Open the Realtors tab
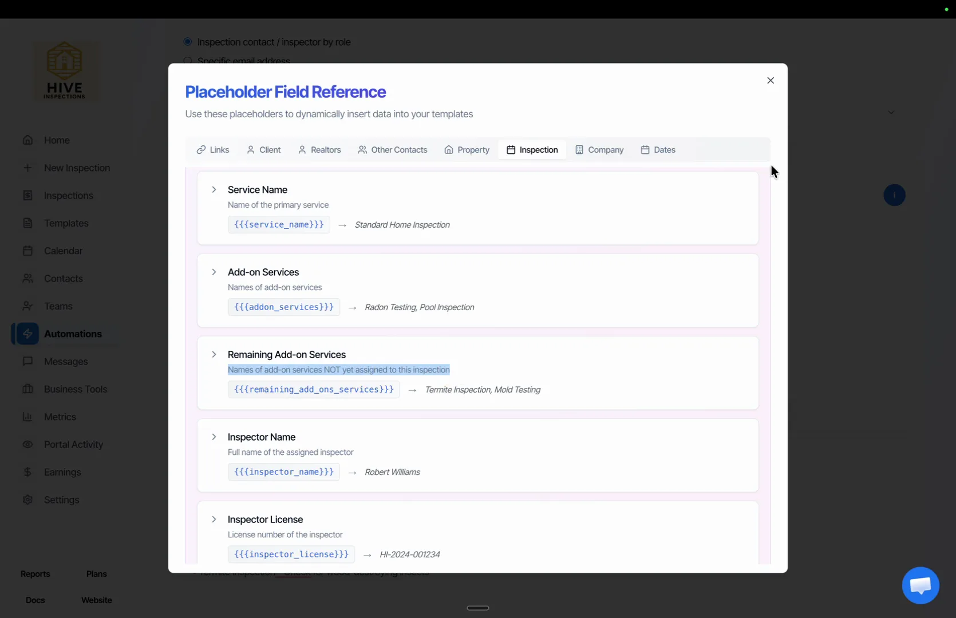Image resolution: width=956 pixels, height=618 pixels. (319, 150)
